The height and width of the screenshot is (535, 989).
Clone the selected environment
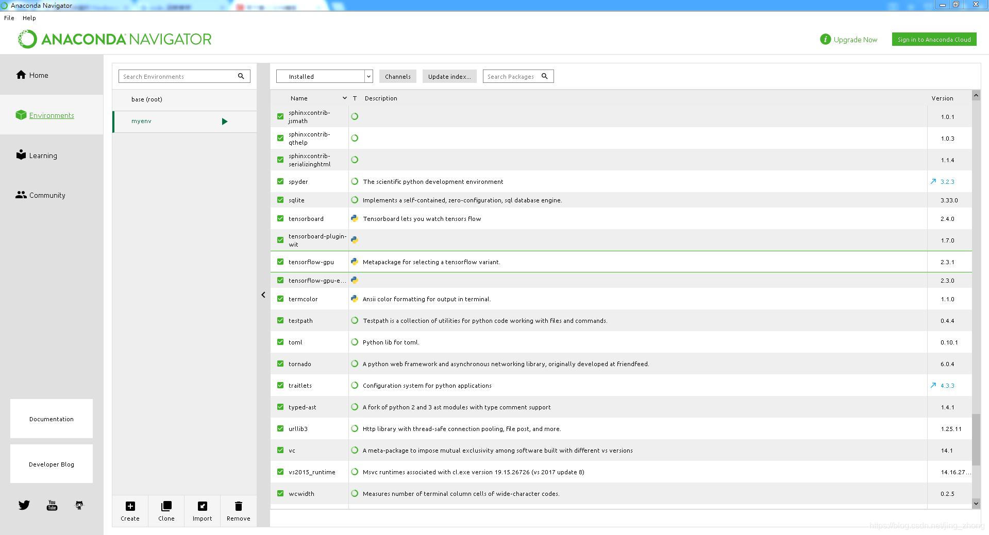(166, 511)
